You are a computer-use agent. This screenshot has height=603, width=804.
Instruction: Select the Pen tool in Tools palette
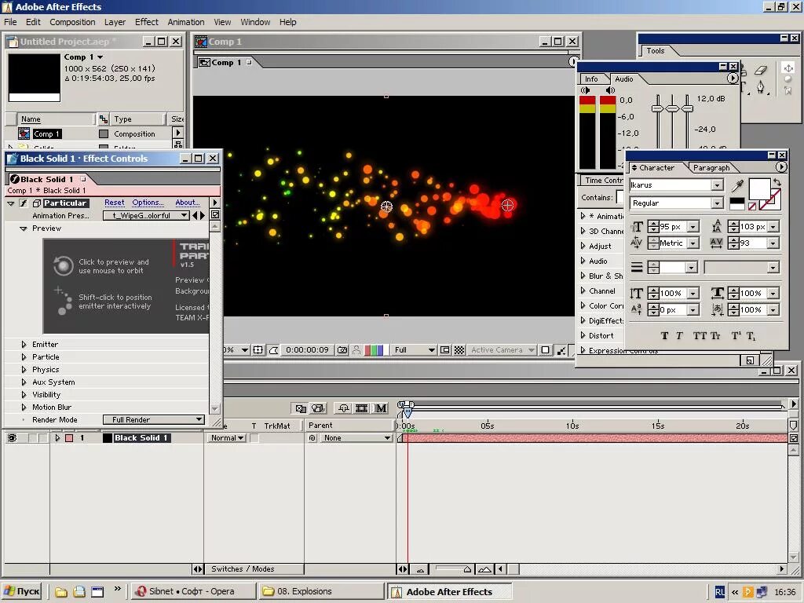(x=760, y=88)
